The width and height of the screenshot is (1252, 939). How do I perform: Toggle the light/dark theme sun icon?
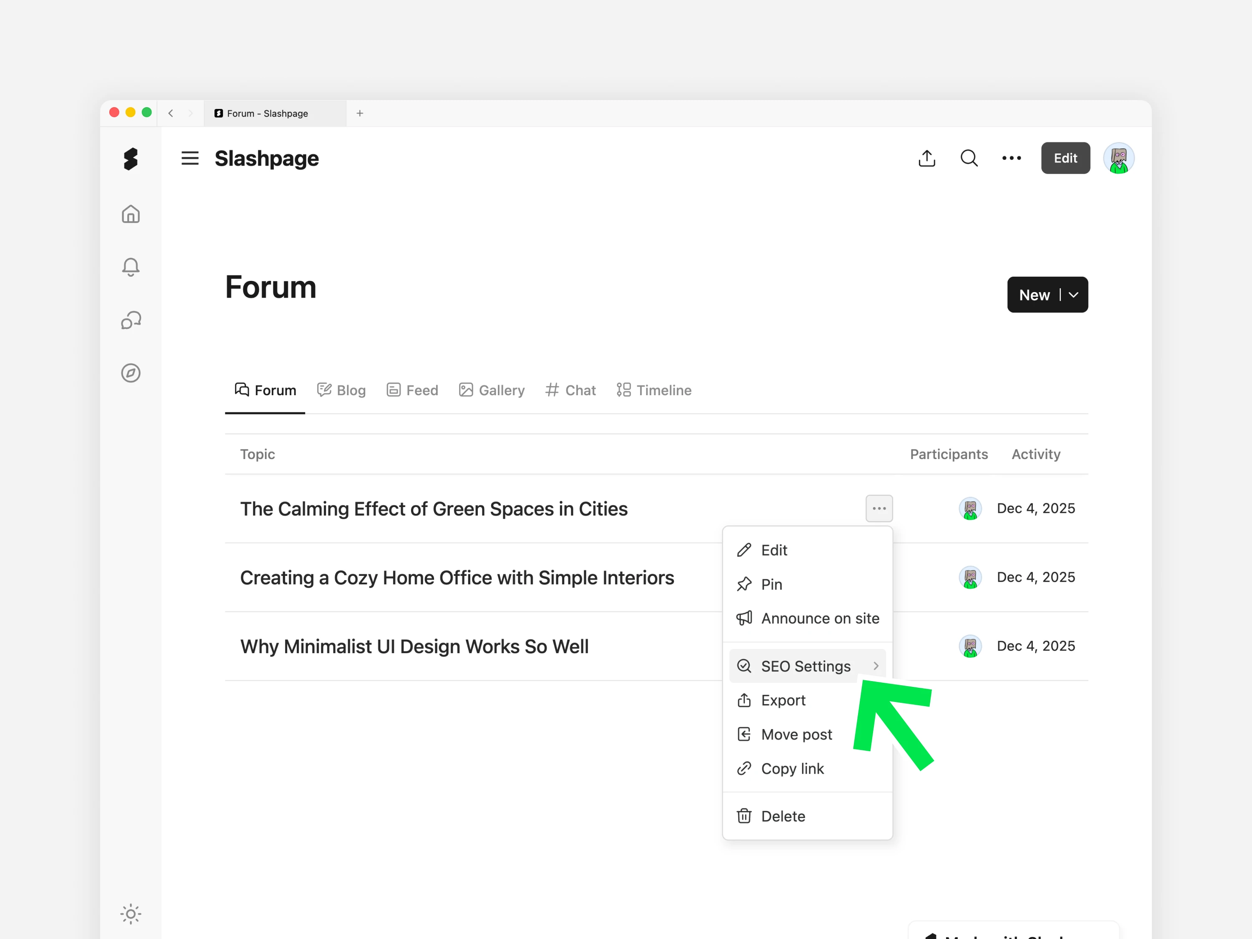click(x=131, y=914)
